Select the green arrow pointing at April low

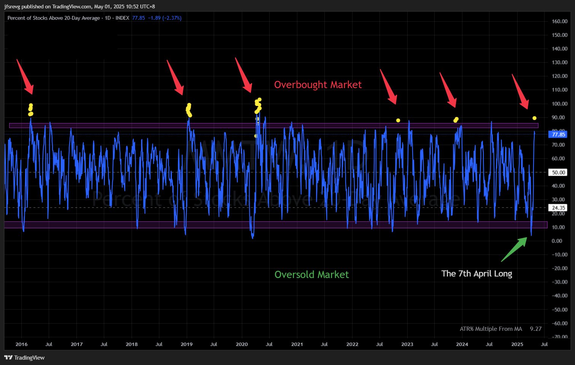[x=514, y=250]
